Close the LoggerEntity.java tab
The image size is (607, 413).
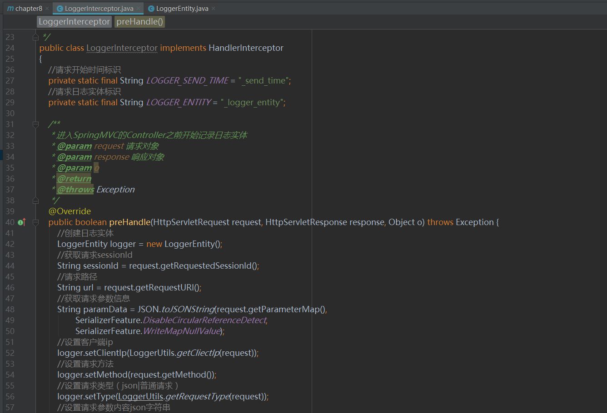coord(214,9)
